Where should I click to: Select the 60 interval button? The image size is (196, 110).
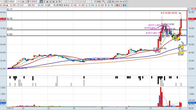[84, 2]
